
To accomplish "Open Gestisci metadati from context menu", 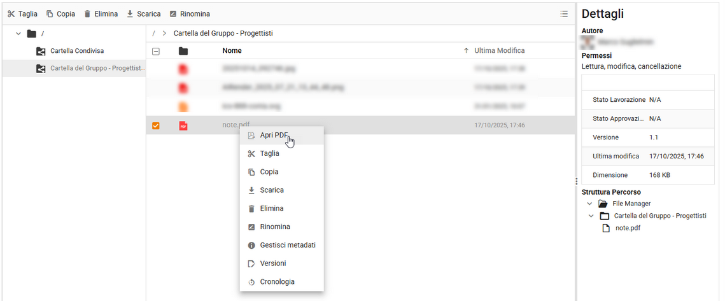I will [281, 245].
